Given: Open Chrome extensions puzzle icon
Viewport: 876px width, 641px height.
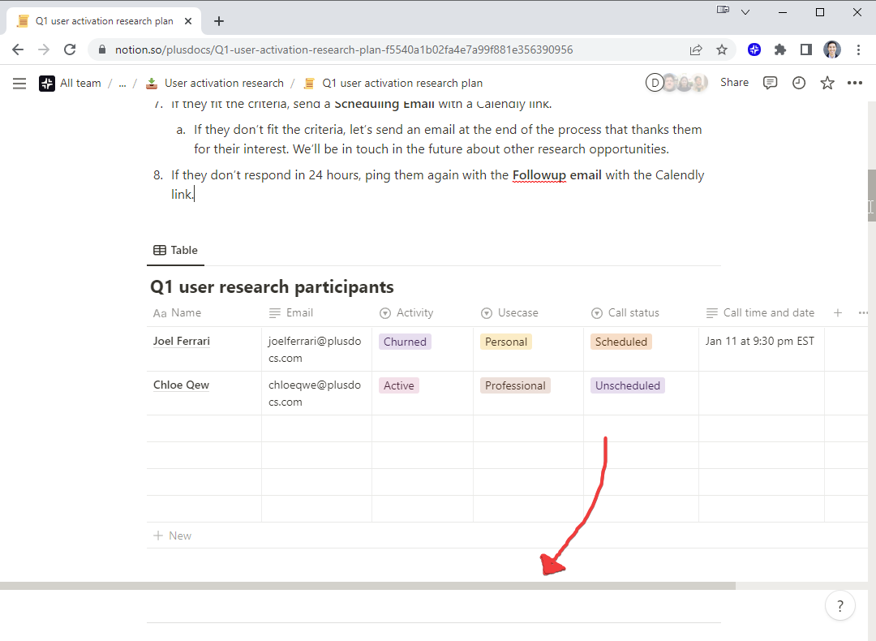Looking at the screenshot, I should pyautogui.click(x=780, y=49).
